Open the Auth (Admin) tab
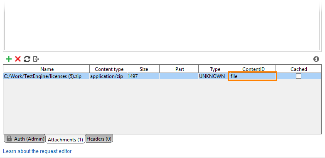 coord(25,139)
